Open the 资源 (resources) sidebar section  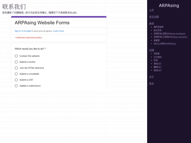pos(151,50)
